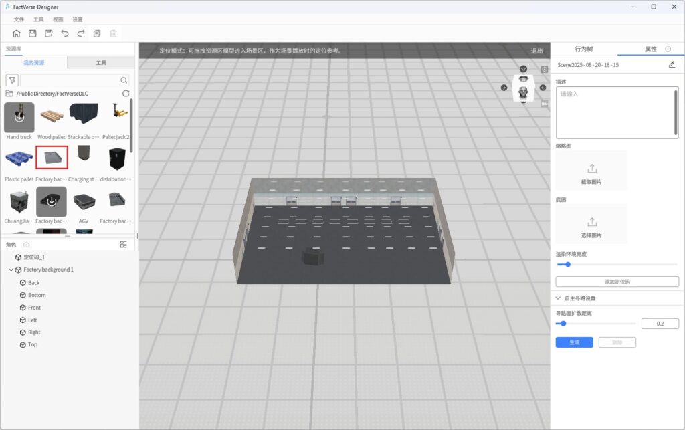Toggle the grid icon below the view cube
The width and height of the screenshot is (685, 430).
pos(545,104)
